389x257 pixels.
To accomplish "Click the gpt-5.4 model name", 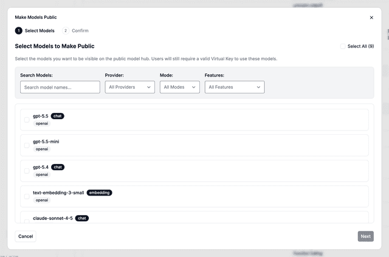I will (41, 168).
